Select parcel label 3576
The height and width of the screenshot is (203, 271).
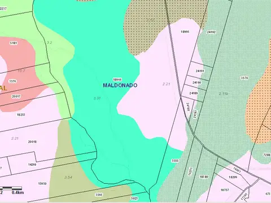coord(12,81)
